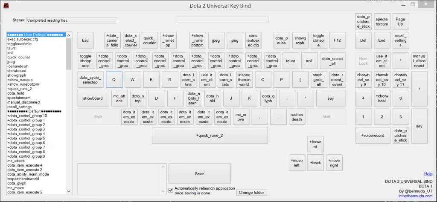Screen dimensions: 437x202
Task: Select the taunt key
Action: click(291, 61)
